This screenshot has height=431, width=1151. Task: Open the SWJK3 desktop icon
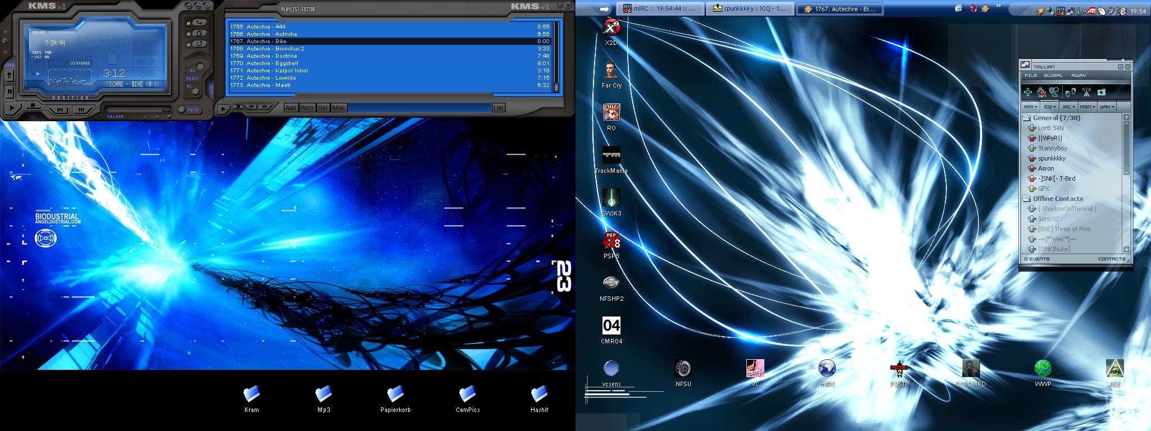point(611,203)
